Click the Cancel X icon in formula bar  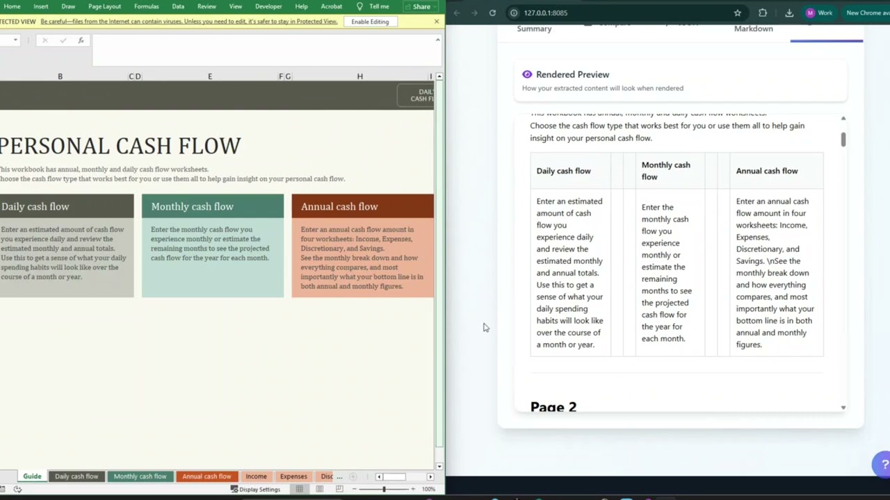tap(45, 40)
